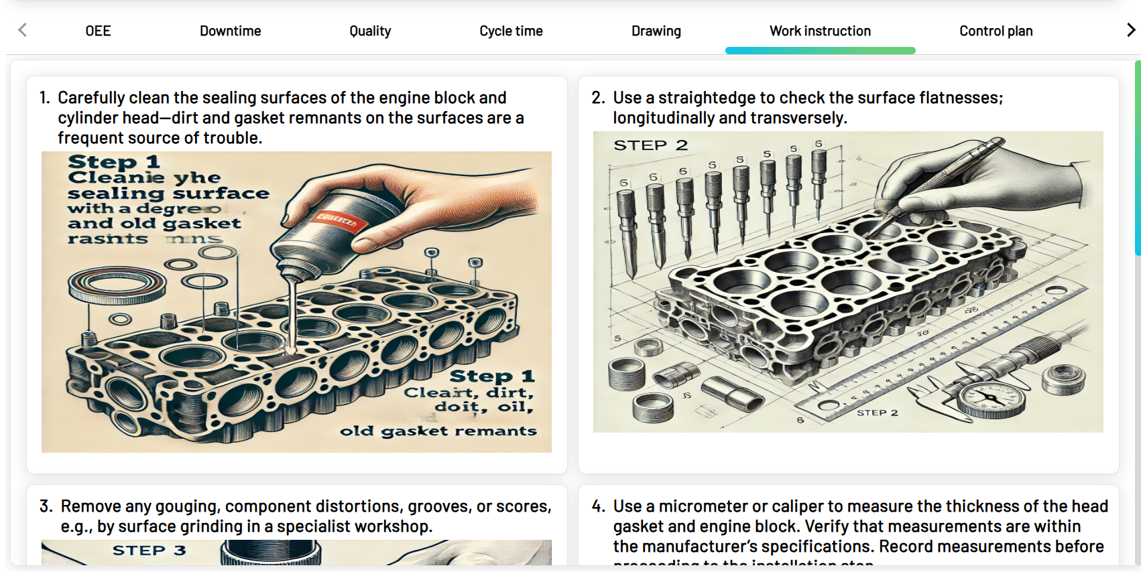Click the right tab scroll arrow
The width and height of the screenshot is (1141, 578).
[x=1131, y=30]
